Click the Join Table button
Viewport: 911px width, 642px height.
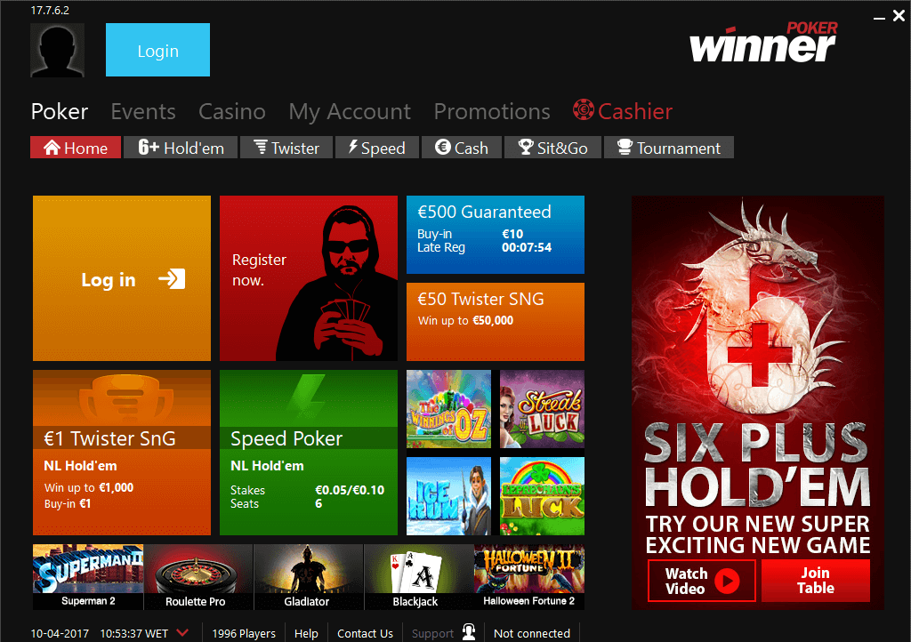816,581
